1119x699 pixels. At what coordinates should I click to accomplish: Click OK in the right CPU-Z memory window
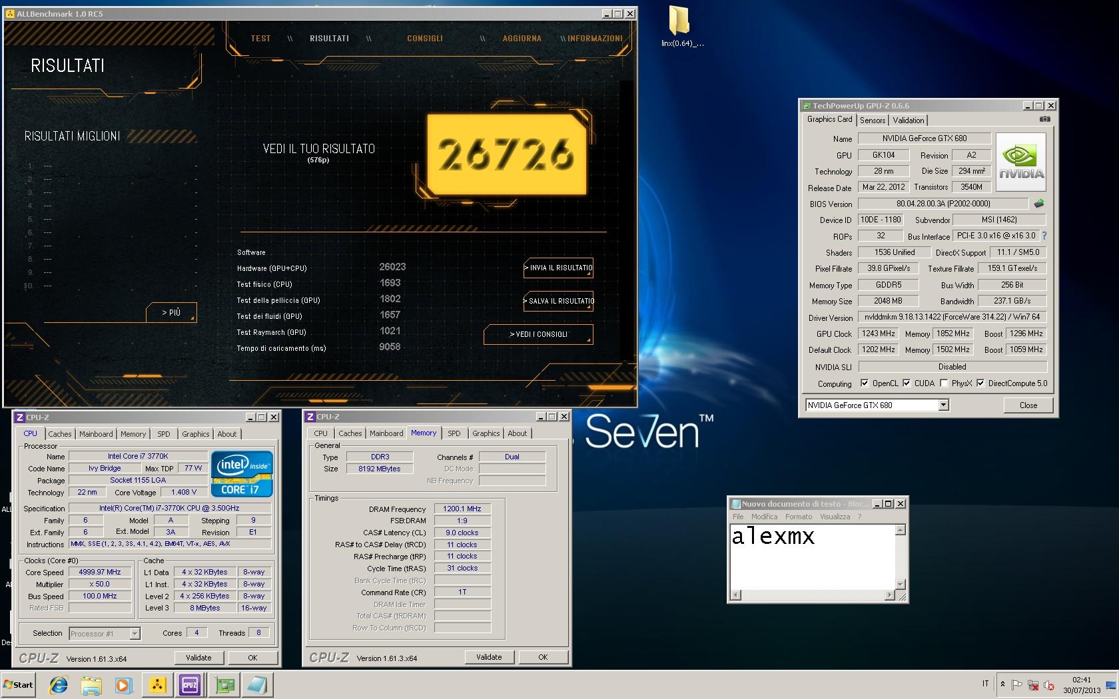click(x=543, y=657)
